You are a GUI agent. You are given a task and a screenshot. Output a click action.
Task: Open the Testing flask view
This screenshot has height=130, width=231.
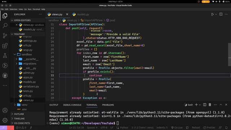point(5,56)
